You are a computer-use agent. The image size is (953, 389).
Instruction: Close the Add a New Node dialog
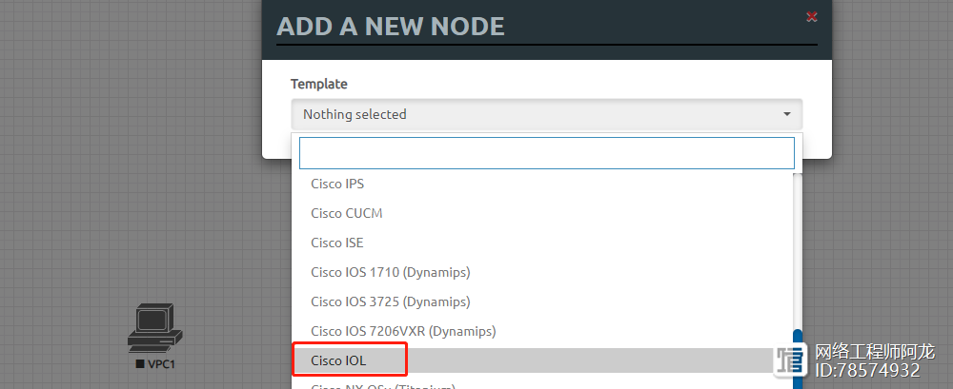(x=812, y=16)
